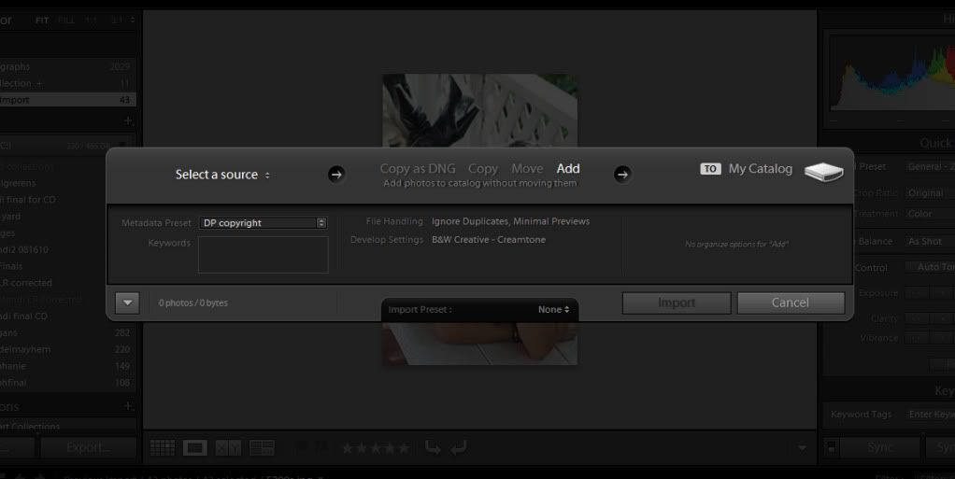Click the My Catalog destination label
Screen dimensions: 955x479
pyautogui.click(x=761, y=169)
